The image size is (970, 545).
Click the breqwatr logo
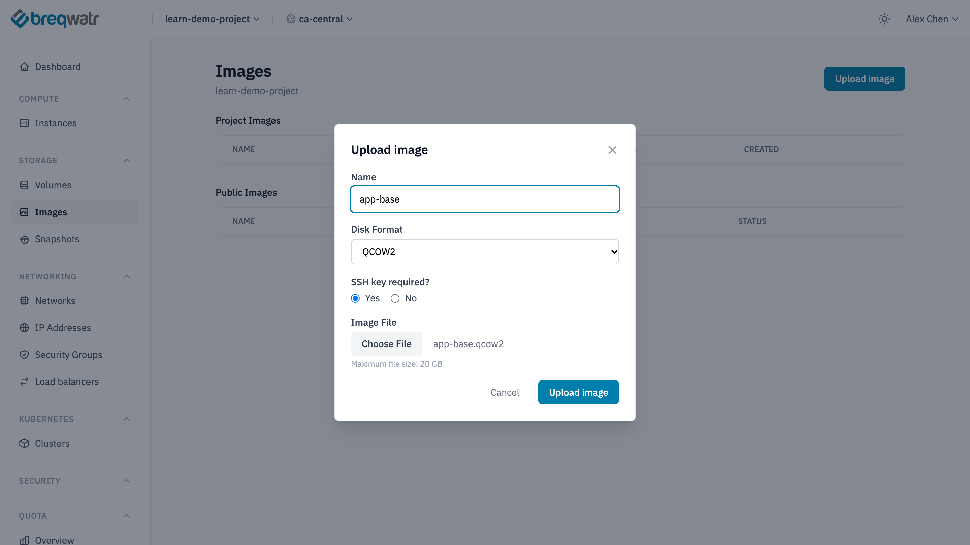click(x=55, y=19)
